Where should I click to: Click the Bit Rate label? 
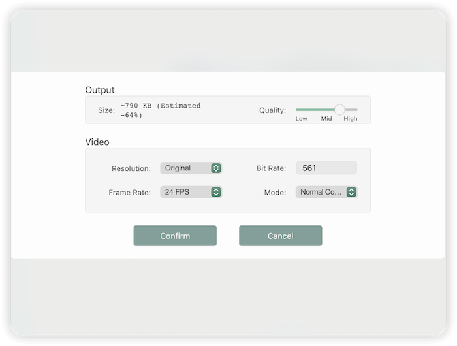pos(271,168)
